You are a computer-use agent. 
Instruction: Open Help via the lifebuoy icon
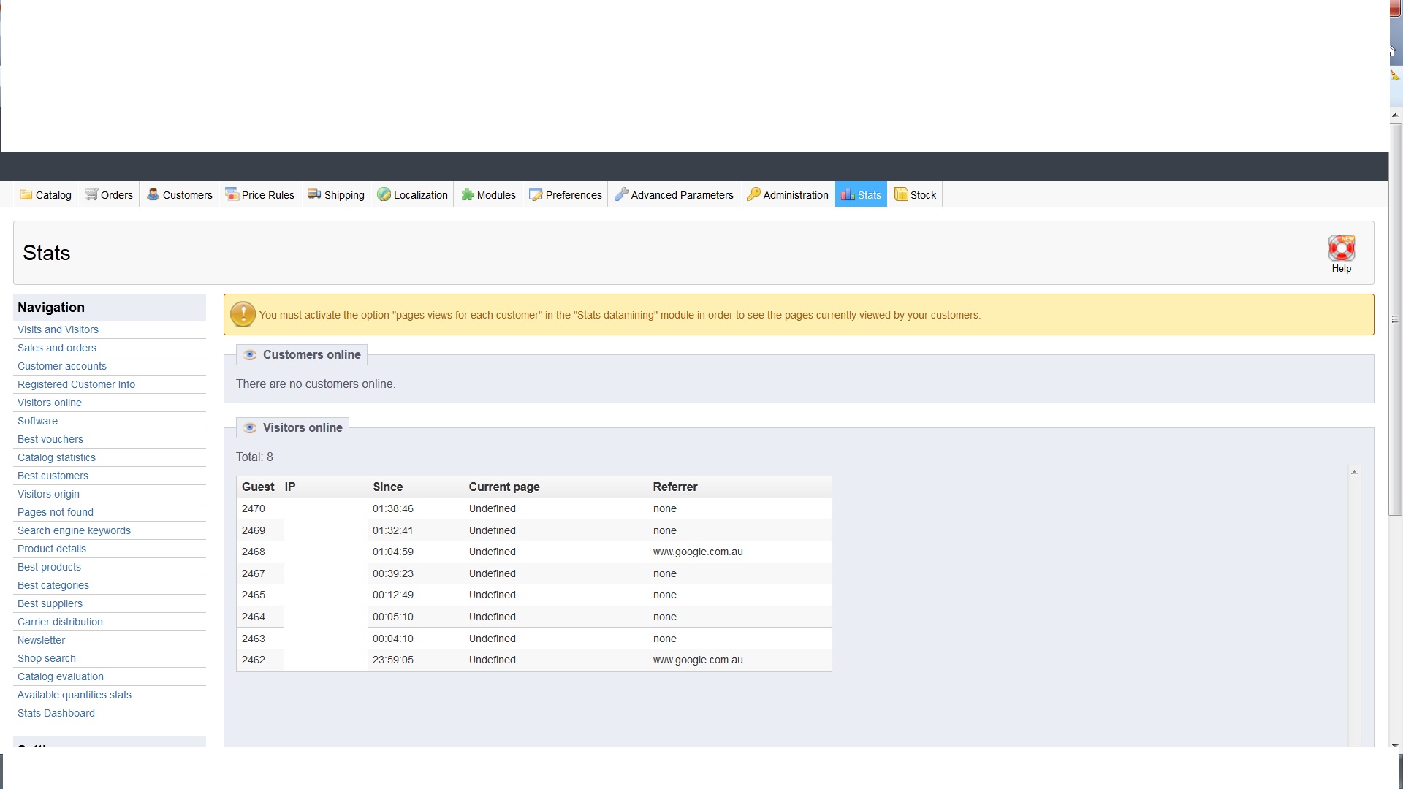coord(1341,249)
